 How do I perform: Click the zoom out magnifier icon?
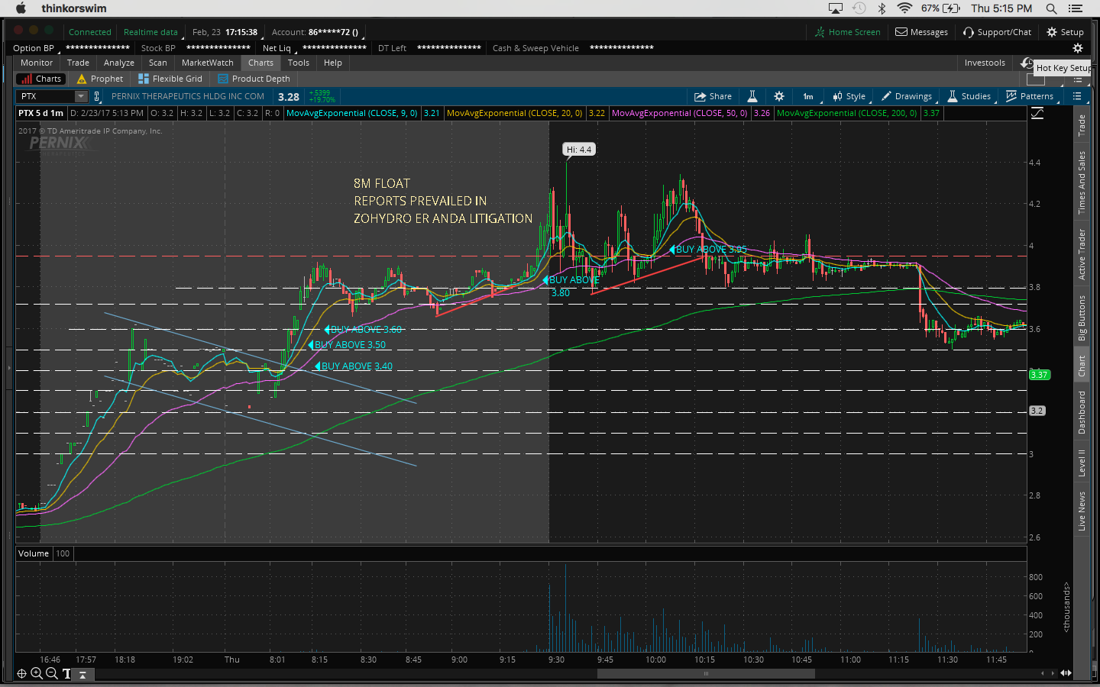click(x=51, y=673)
